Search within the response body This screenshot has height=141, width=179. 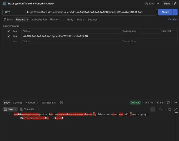(x=161, y=109)
